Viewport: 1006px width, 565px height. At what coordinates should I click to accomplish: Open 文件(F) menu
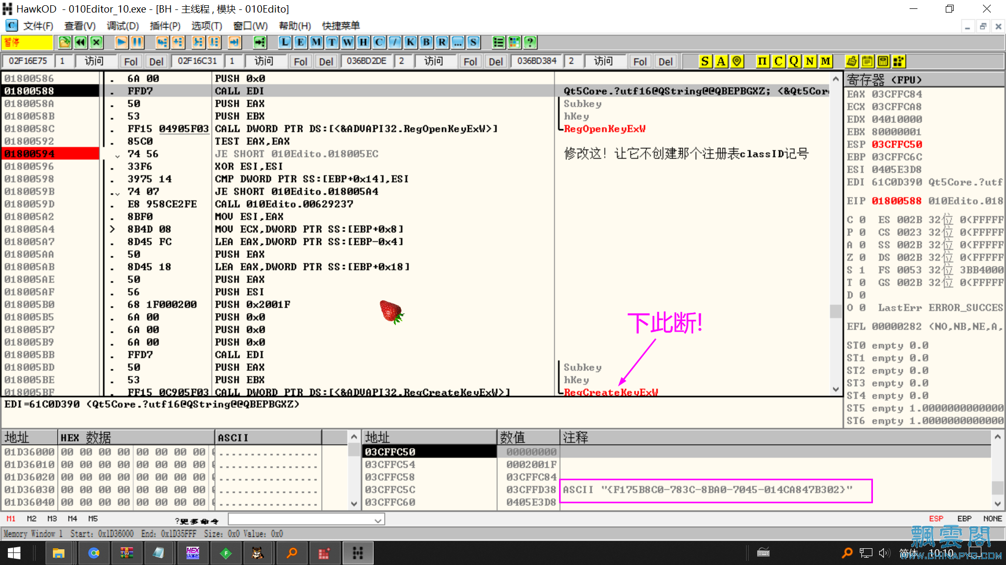(38, 26)
